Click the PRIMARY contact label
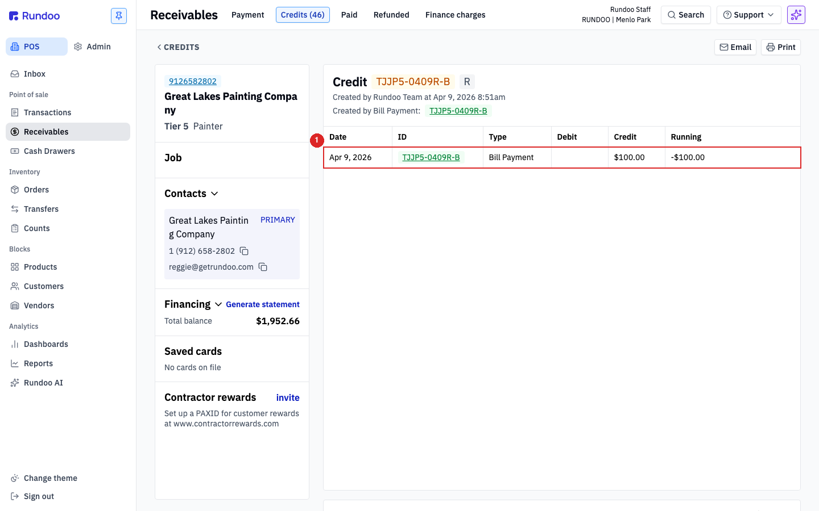 coord(278,220)
